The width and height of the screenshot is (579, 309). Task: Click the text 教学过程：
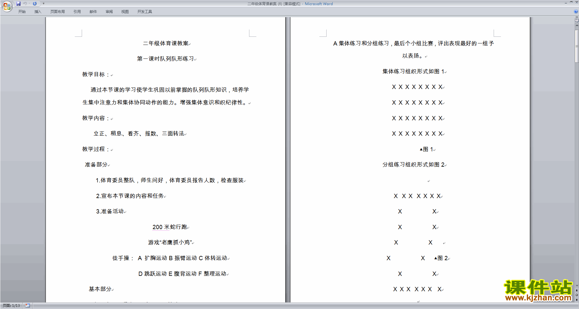96,149
